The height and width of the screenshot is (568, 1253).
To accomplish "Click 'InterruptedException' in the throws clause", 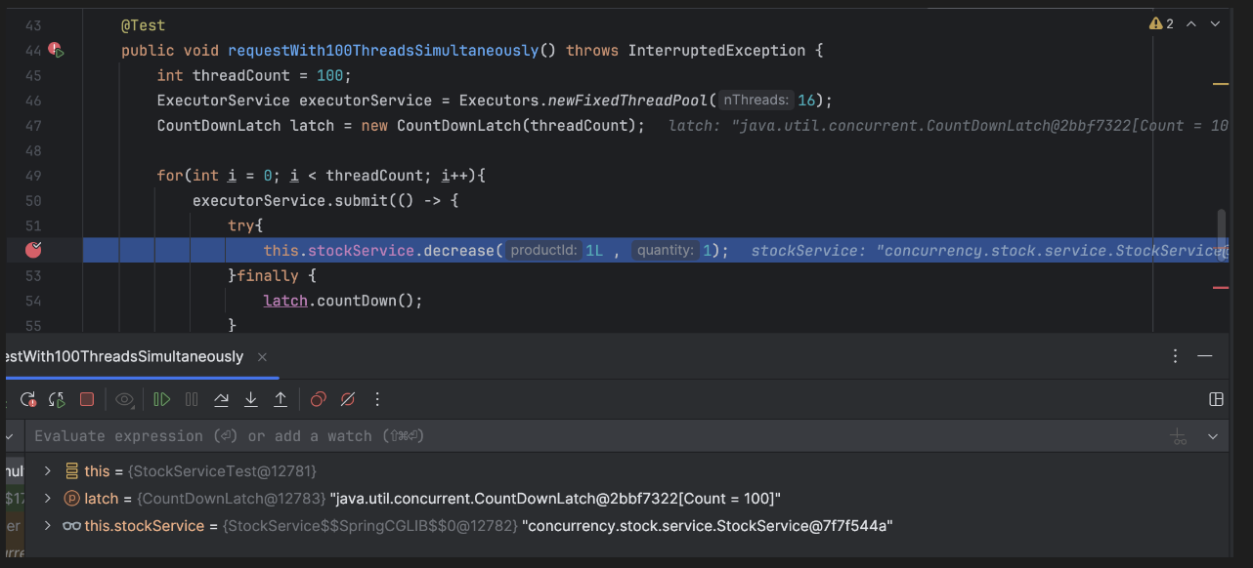I will point(716,51).
